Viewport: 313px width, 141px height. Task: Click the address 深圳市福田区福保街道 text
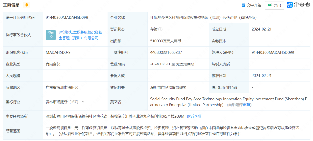click(115, 116)
